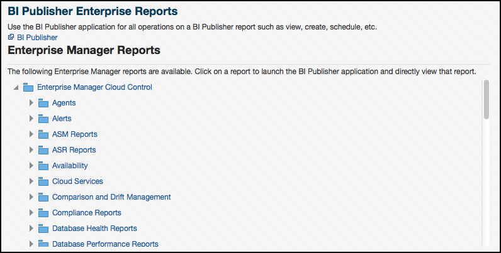Open the Compliance Reports entry

(87, 213)
